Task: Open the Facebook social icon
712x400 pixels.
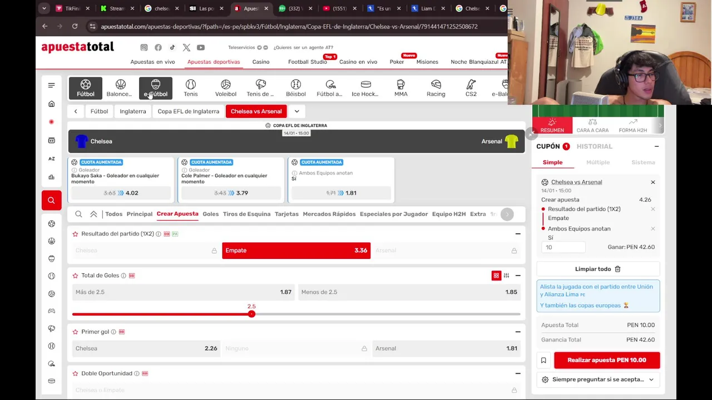Action: [158, 48]
